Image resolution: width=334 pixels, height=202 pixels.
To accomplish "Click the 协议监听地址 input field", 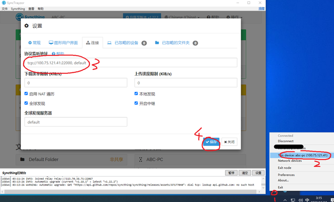I will click(131, 63).
